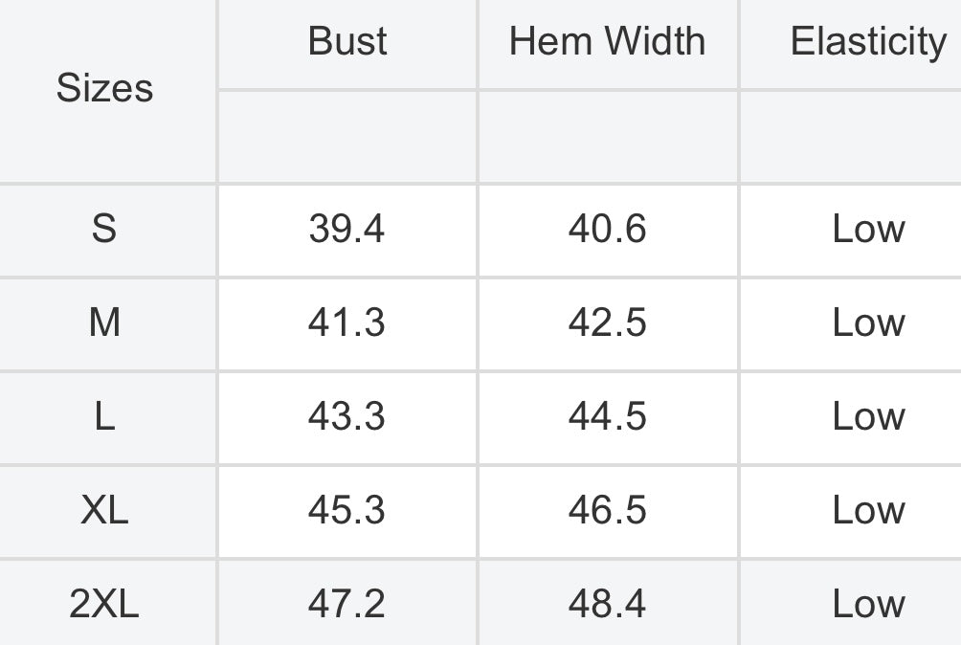The image size is (961, 645).
Task: Select hem width value 42.5
Action: point(608,322)
